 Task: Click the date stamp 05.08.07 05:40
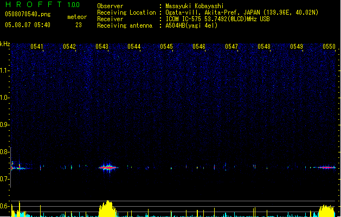pos(28,25)
